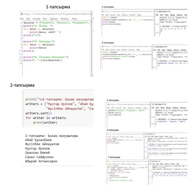Open the Edit menu in the nk.py editor
The height and width of the screenshot is (190, 190).
(x=28, y=19)
